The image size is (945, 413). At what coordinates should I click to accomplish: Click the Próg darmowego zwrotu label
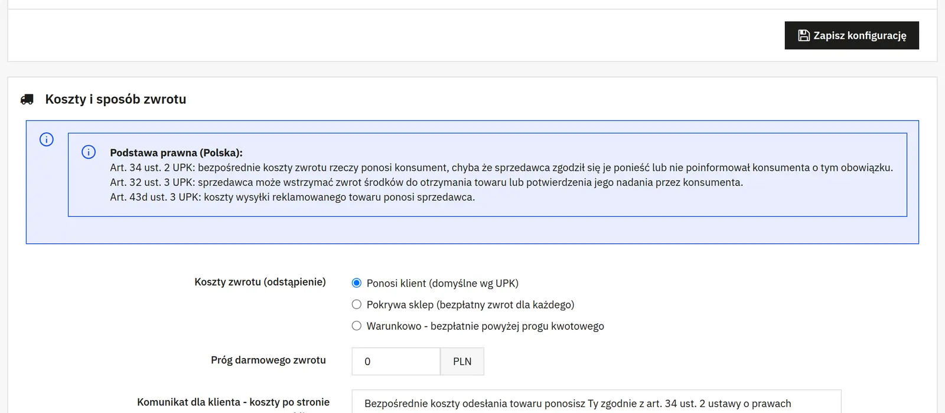click(269, 360)
